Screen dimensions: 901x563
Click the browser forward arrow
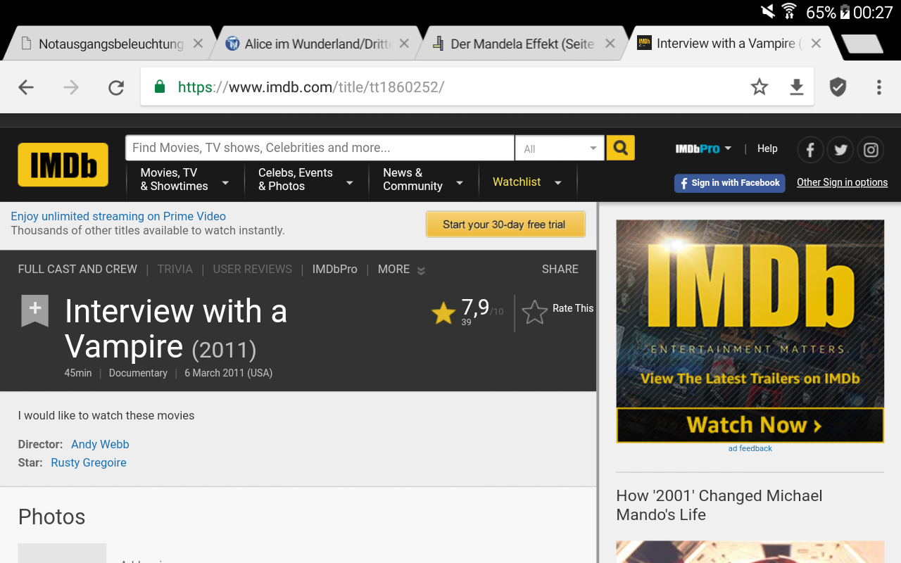[x=71, y=87]
